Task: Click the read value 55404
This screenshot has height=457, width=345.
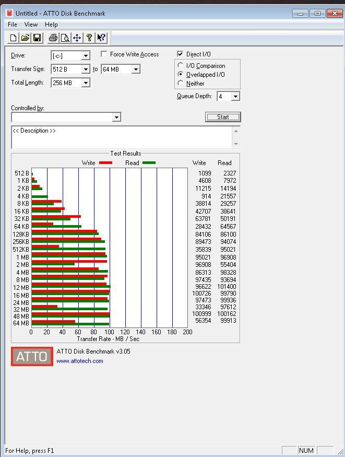Action: 228,265
